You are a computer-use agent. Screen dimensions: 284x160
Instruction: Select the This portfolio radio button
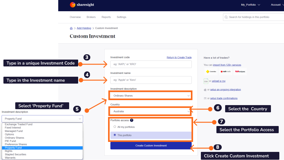coord(115,135)
